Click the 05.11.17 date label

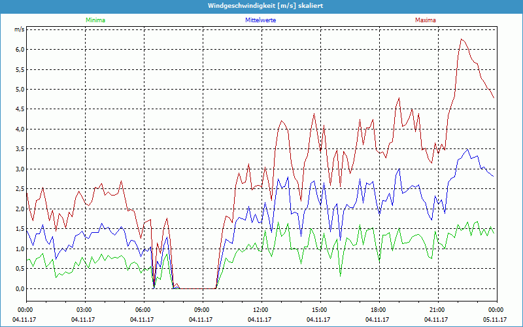(496, 320)
